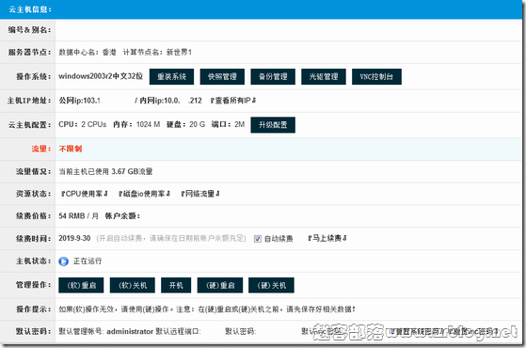Click the (硬)关机 hard shutdown button
The width and height of the screenshot is (526, 348).
[x=271, y=285]
